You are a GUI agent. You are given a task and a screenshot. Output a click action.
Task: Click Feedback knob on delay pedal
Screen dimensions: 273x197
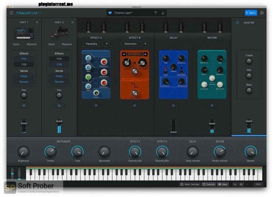point(181,58)
